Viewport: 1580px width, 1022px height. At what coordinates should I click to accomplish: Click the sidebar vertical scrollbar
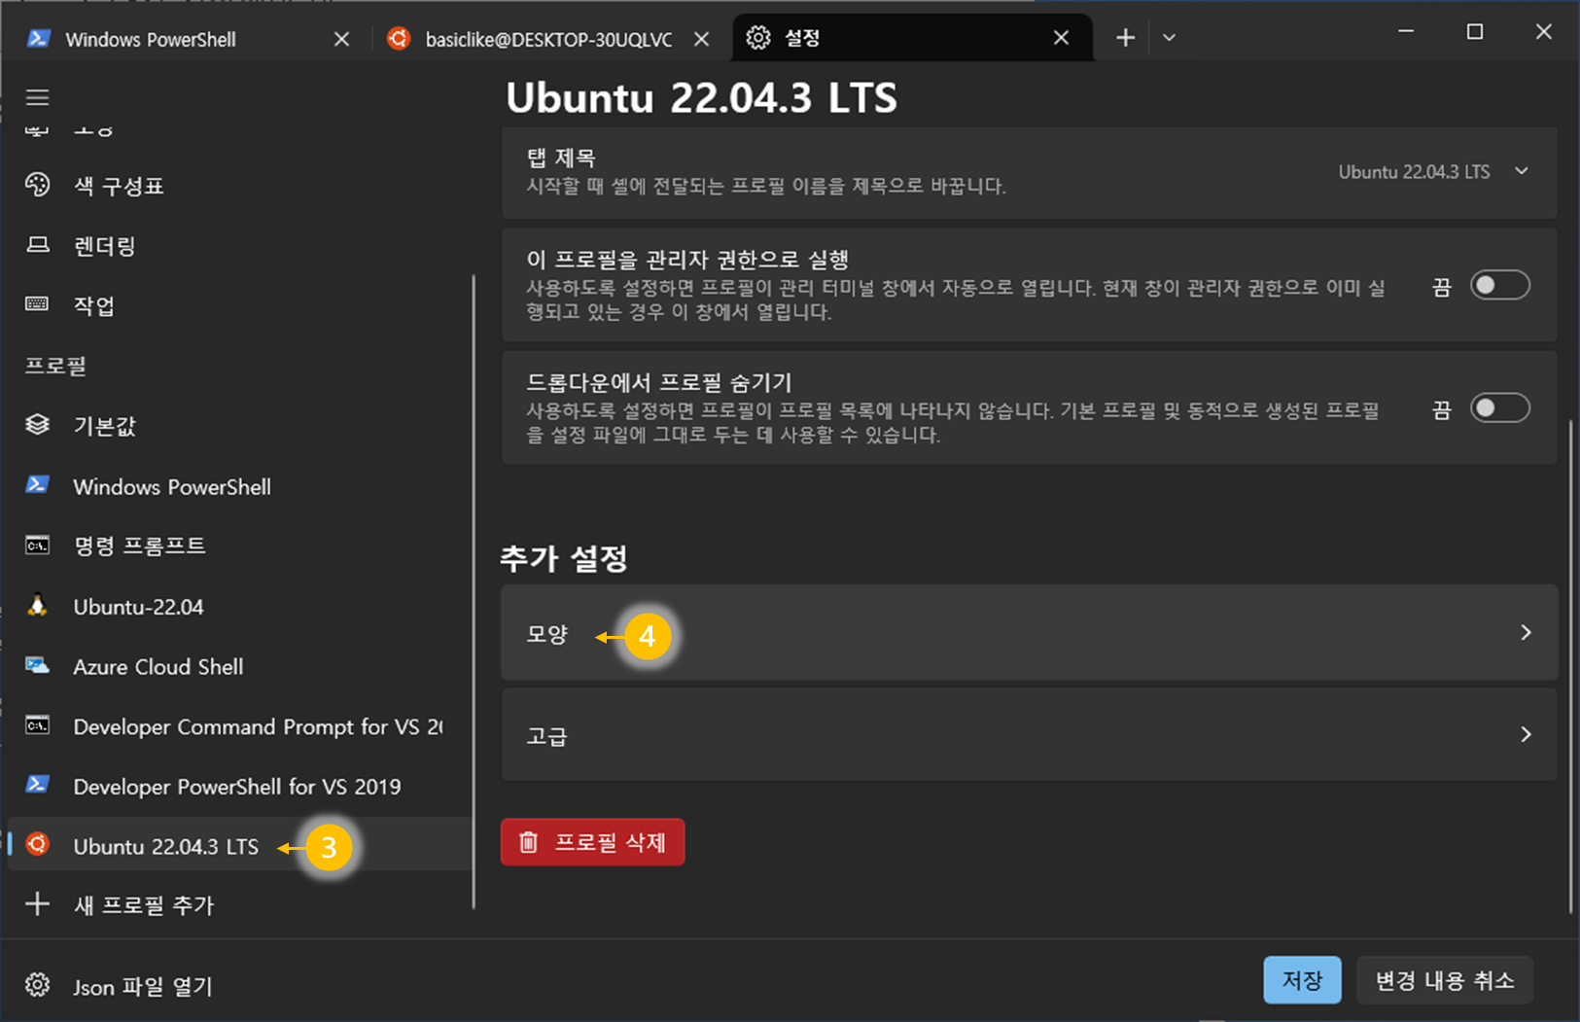pos(474,591)
